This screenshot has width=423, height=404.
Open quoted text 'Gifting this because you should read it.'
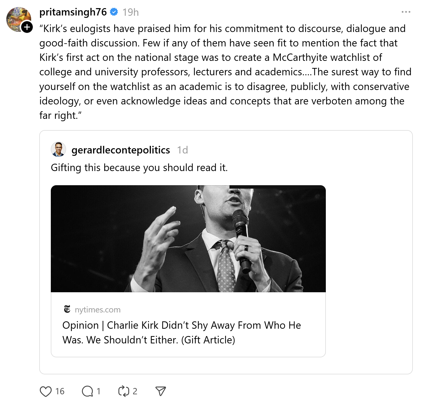[x=139, y=168]
